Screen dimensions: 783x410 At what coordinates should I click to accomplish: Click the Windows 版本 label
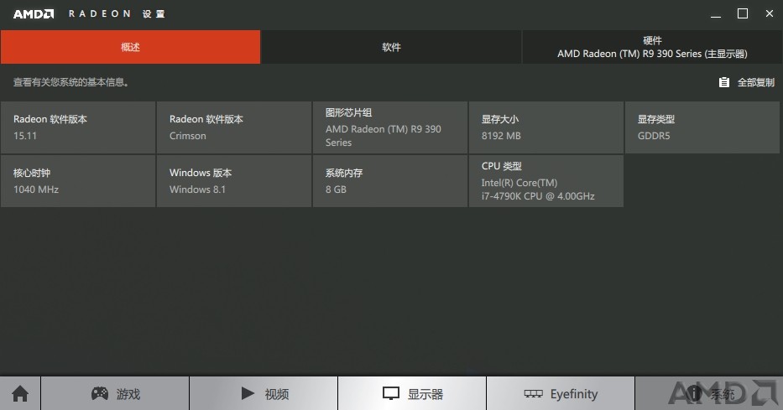[x=201, y=173]
